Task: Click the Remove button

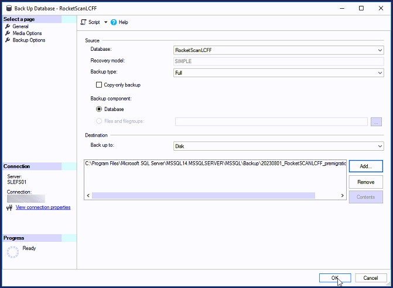Action: tap(365, 182)
